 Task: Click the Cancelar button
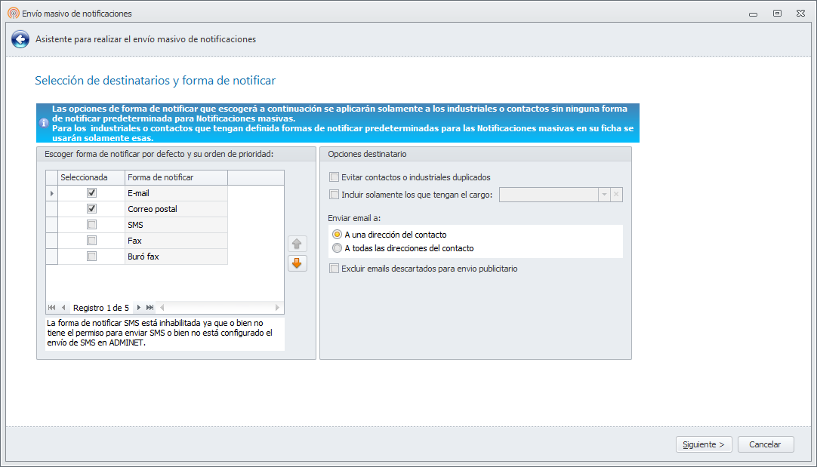[x=766, y=444]
